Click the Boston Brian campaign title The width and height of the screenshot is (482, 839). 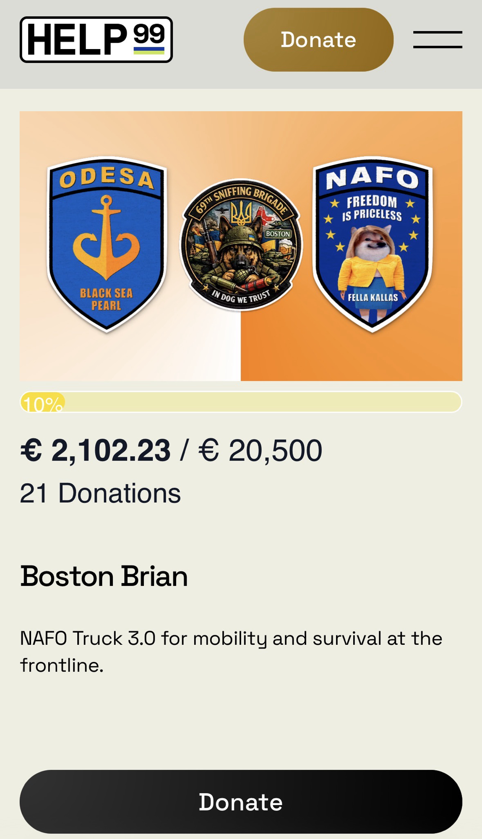pos(104,576)
